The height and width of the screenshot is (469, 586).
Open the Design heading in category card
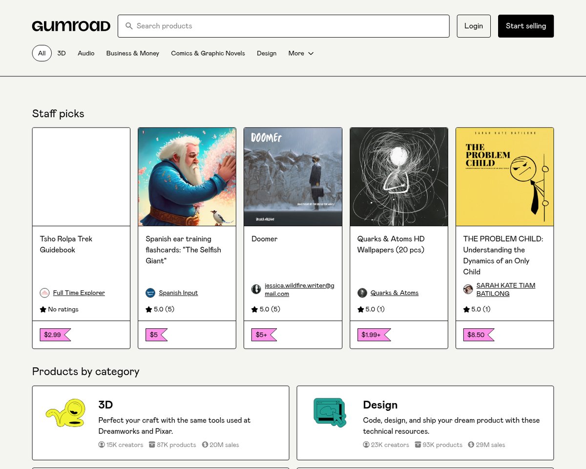[x=380, y=405]
